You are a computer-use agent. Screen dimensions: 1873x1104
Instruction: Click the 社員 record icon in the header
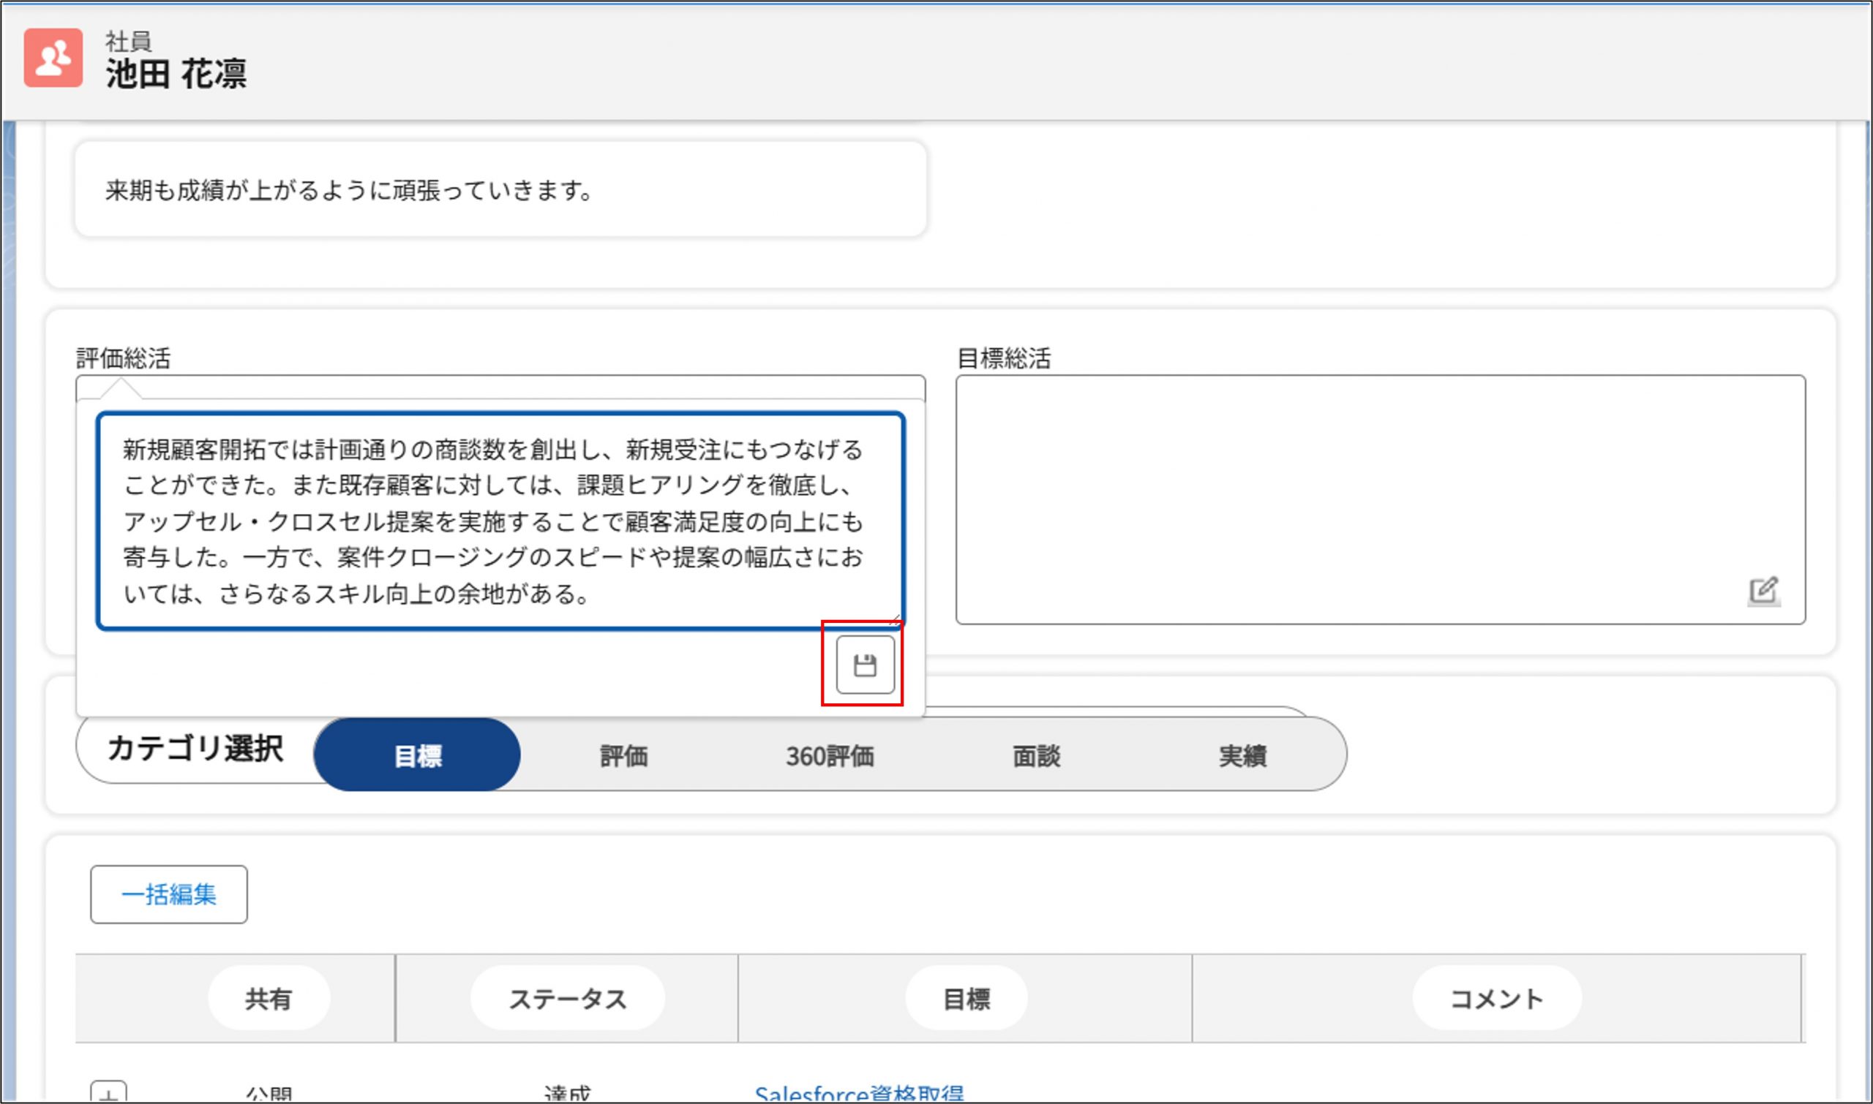(x=53, y=58)
